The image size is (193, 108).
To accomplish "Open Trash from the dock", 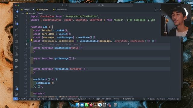I will (115, 105).
